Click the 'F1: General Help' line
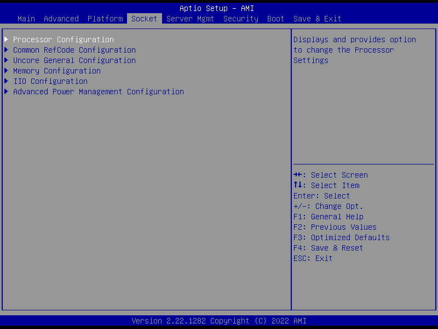Screen dimensions: 438x329 pyautogui.click(x=328, y=217)
